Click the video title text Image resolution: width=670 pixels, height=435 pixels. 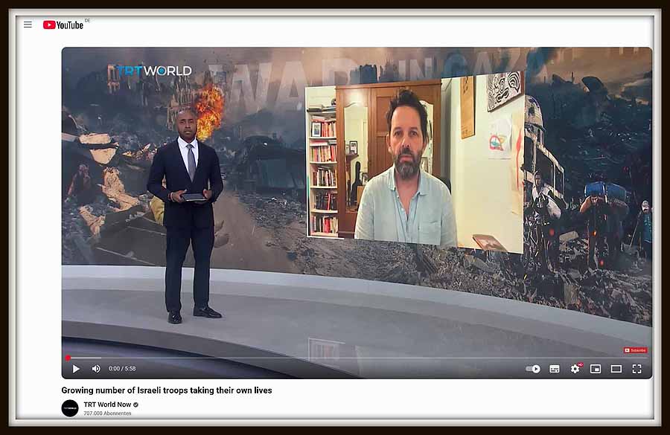166,390
